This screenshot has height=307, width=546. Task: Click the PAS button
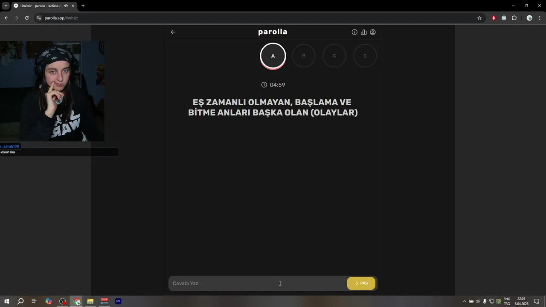(x=361, y=283)
